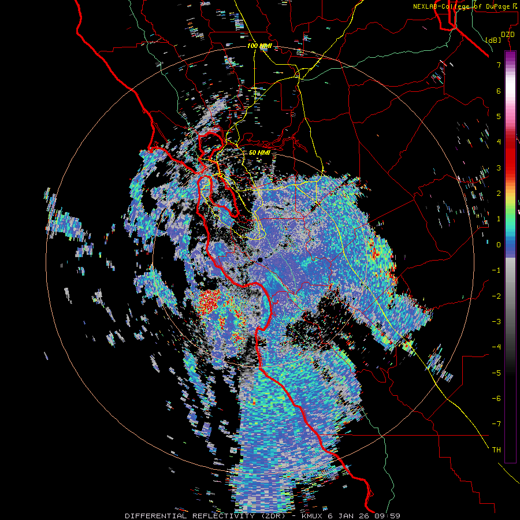Click the 5 value on the color scale

499,116
